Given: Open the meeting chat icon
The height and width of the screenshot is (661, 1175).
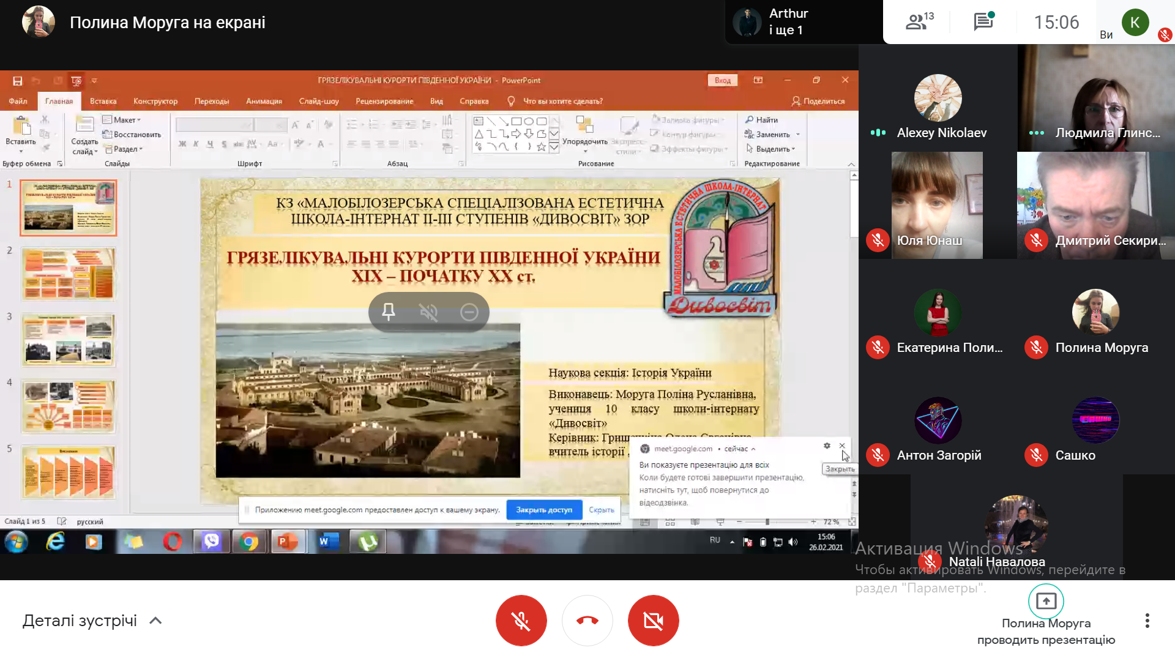Looking at the screenshot, I should pyautogui.click(x=983, y=22).
